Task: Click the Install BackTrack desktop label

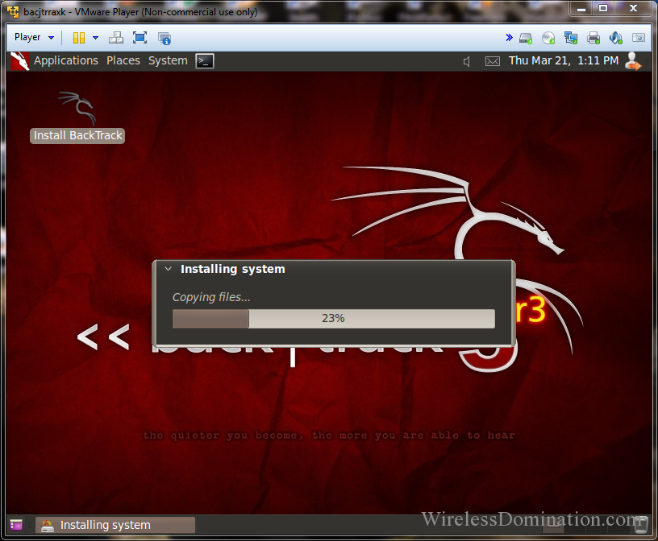Action: (77, 136)
